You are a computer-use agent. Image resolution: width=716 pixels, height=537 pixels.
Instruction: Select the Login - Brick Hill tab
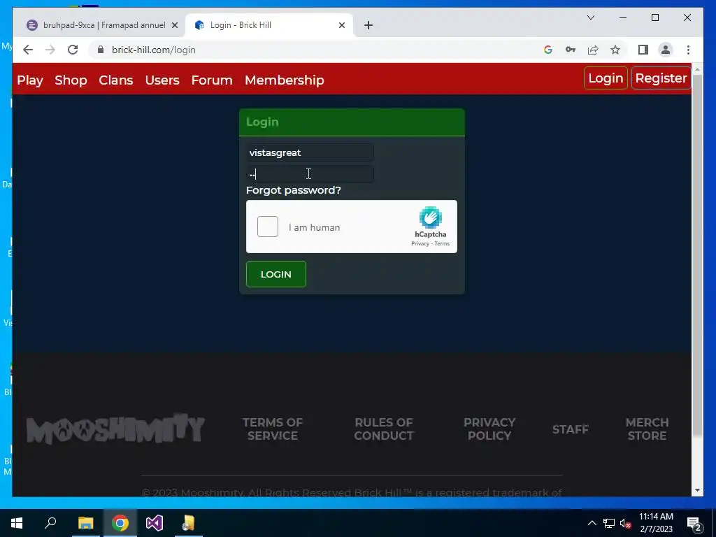click(x=269, y=25)
